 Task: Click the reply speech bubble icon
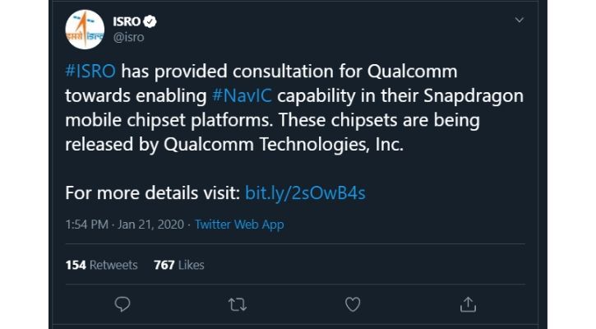(x=122, y=304)
